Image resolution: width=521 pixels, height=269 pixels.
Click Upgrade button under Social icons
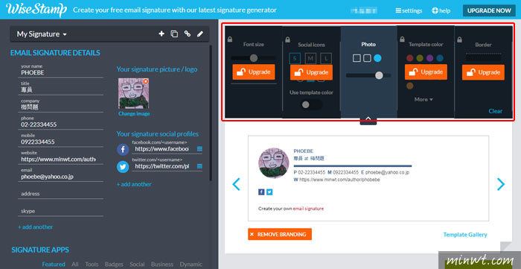pos(311,72)
